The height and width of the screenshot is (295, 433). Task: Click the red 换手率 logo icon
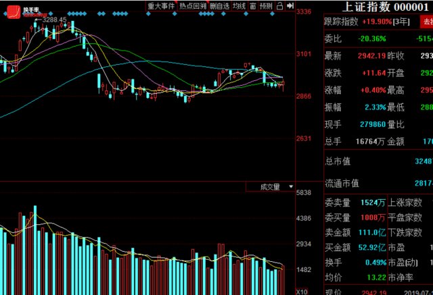click(14, 12)
